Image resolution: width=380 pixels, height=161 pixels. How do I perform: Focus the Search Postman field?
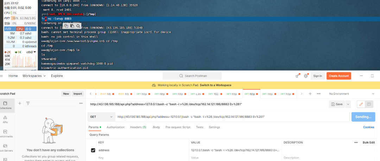[192, 76]
